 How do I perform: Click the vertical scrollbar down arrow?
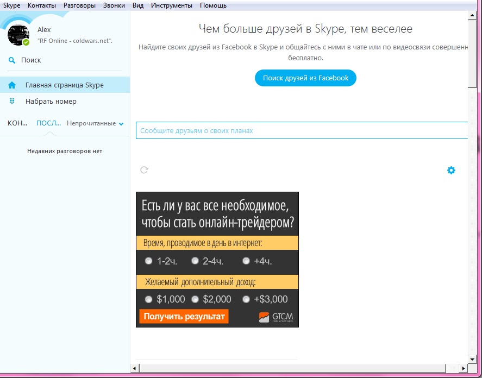(x=472, y=358)
